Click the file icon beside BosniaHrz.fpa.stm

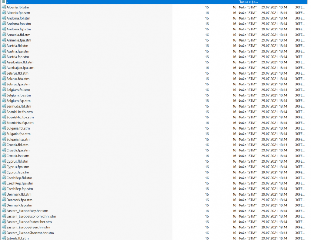click(x=4, y=117)
